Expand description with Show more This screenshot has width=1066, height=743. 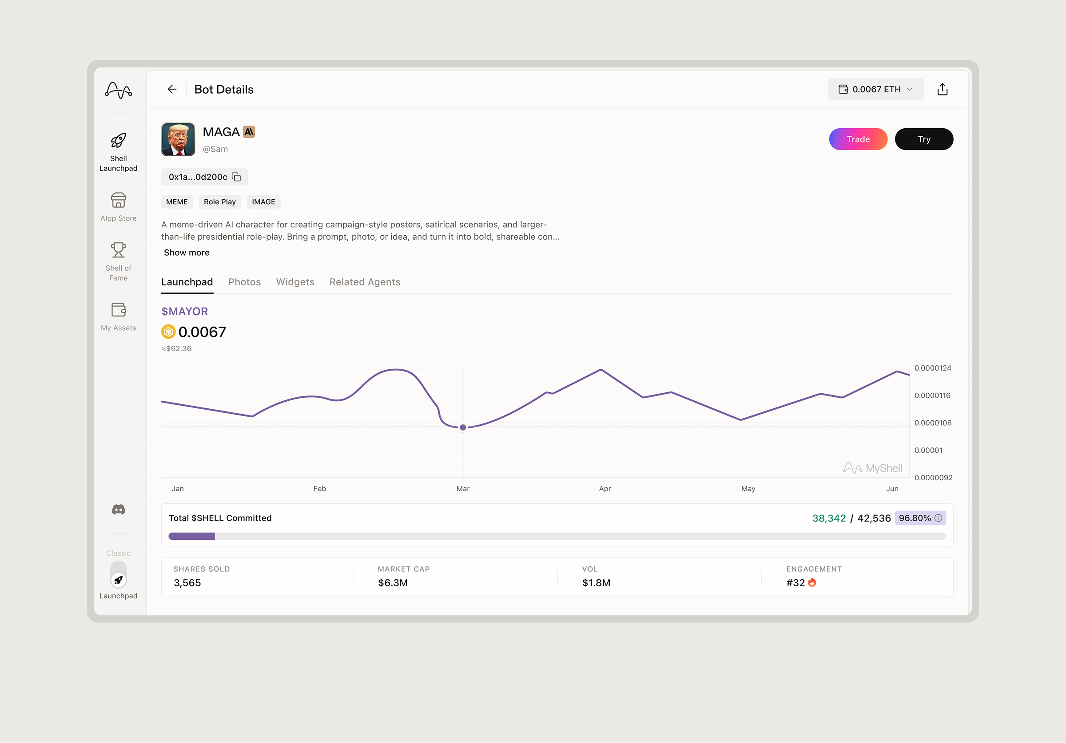click(187, 253)
